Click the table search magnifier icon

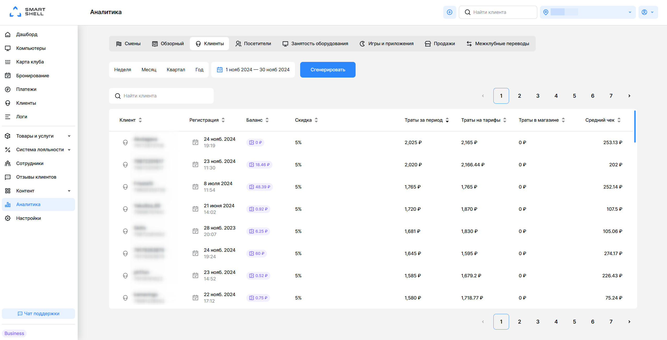(x=118, y=96)
